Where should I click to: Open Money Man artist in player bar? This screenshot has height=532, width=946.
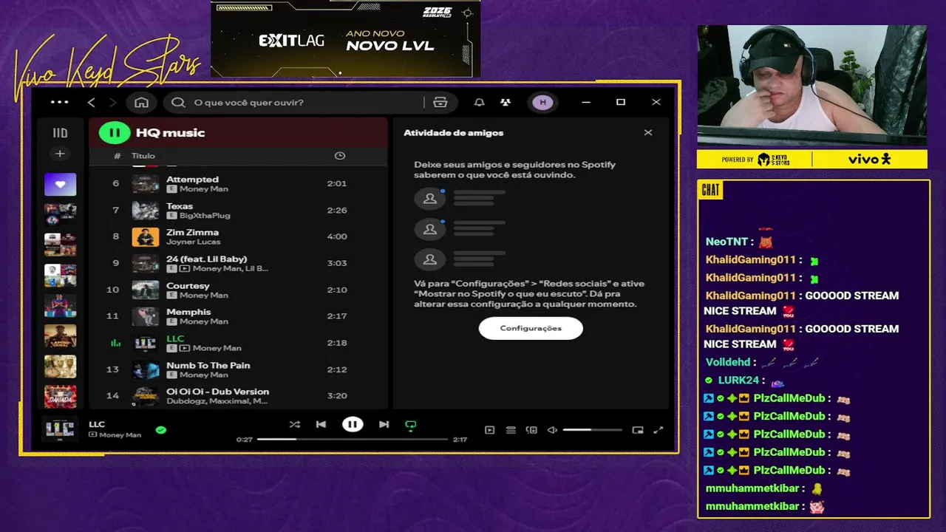120,435
